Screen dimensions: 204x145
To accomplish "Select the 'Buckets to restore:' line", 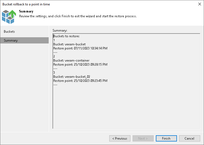I will tap(66, 36).
